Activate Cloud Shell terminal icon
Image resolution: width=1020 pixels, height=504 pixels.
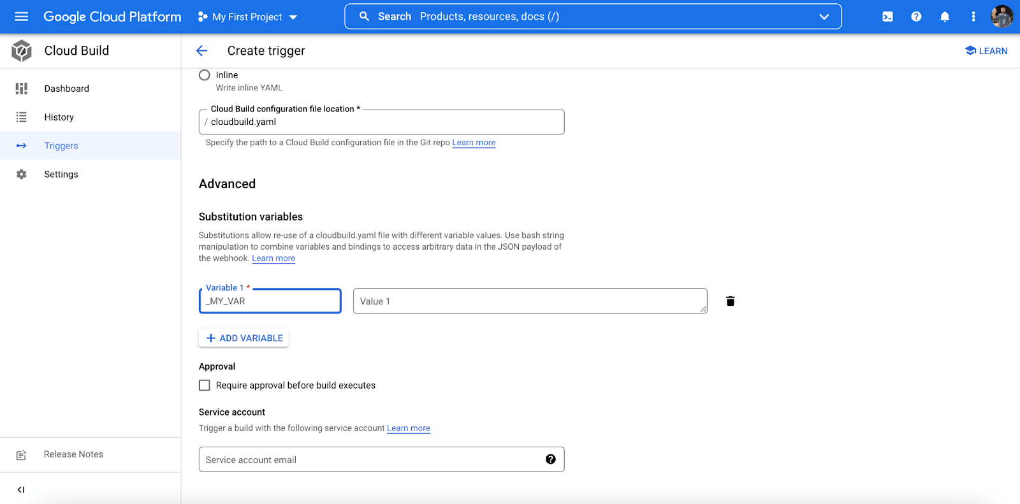coord(887,17)
